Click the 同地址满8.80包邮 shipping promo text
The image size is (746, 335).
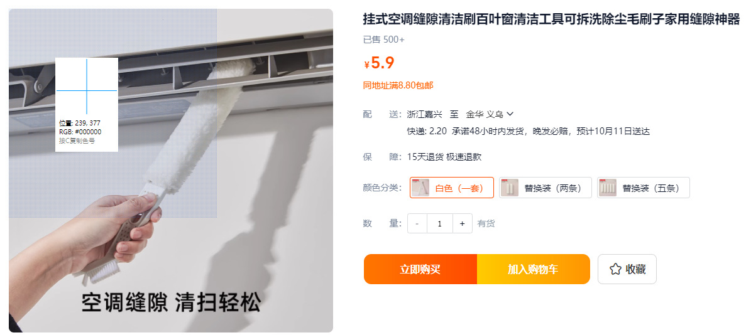398,85
